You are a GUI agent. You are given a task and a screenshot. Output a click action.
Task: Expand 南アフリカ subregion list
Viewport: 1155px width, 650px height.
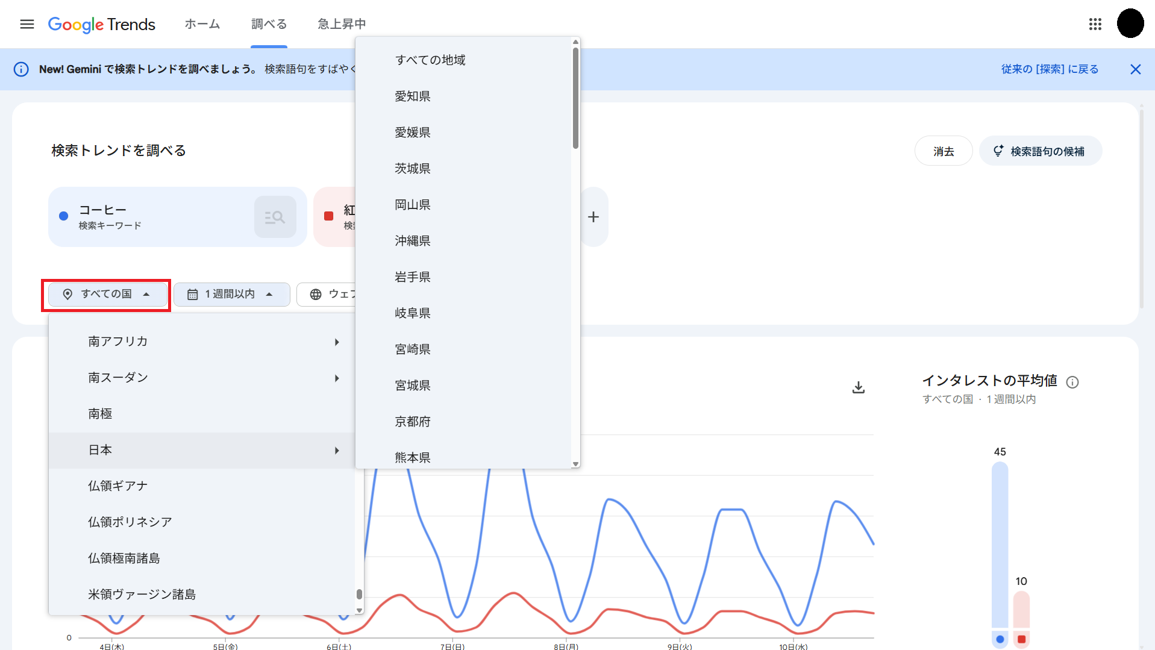coord(202,342)
